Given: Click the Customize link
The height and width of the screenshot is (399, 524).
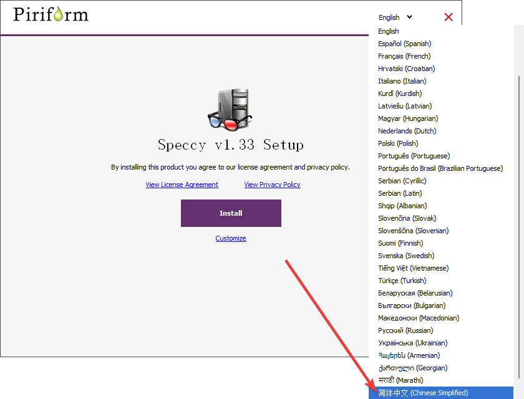Looking at the screenshot, I should 231,238.
